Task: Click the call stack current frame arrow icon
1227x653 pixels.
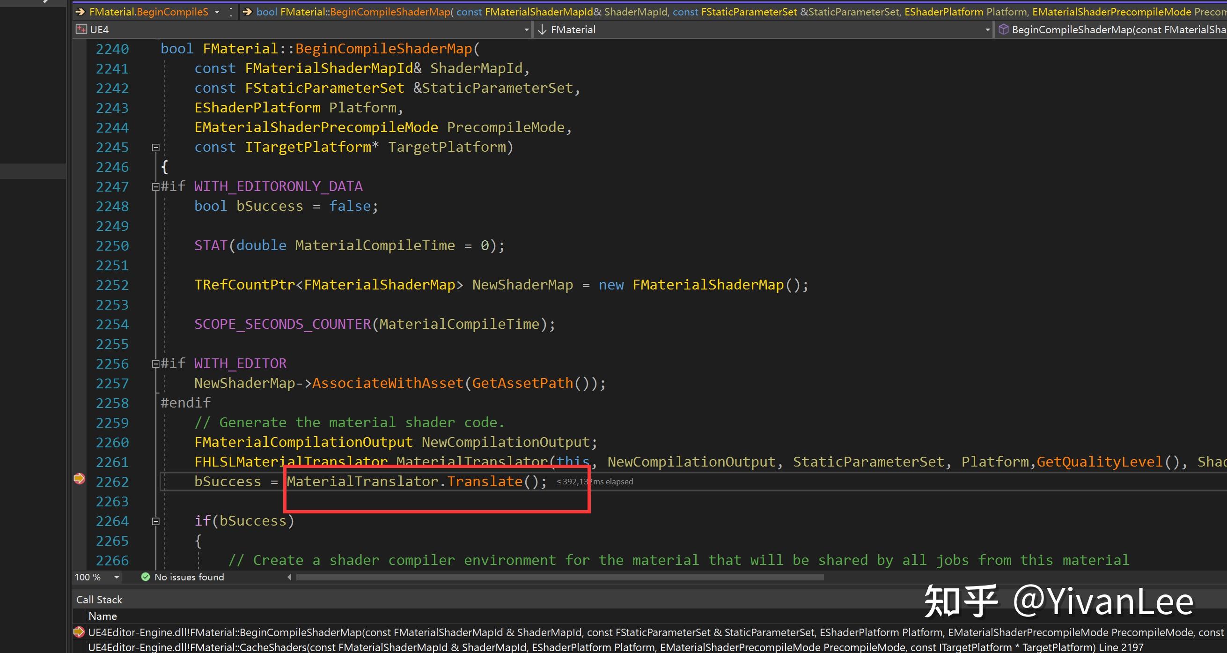Action: [79, 632]
